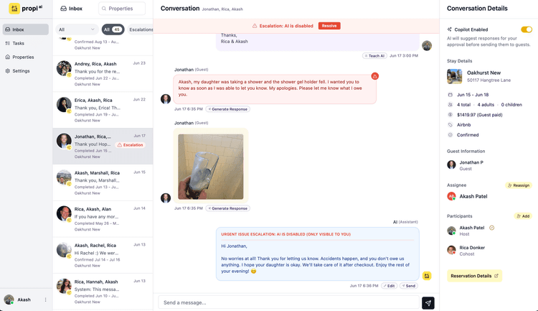This screenshot has height=311, width=538.
Task: Click the guests icon next to 4 total
Action: click(x=450, y=105)
